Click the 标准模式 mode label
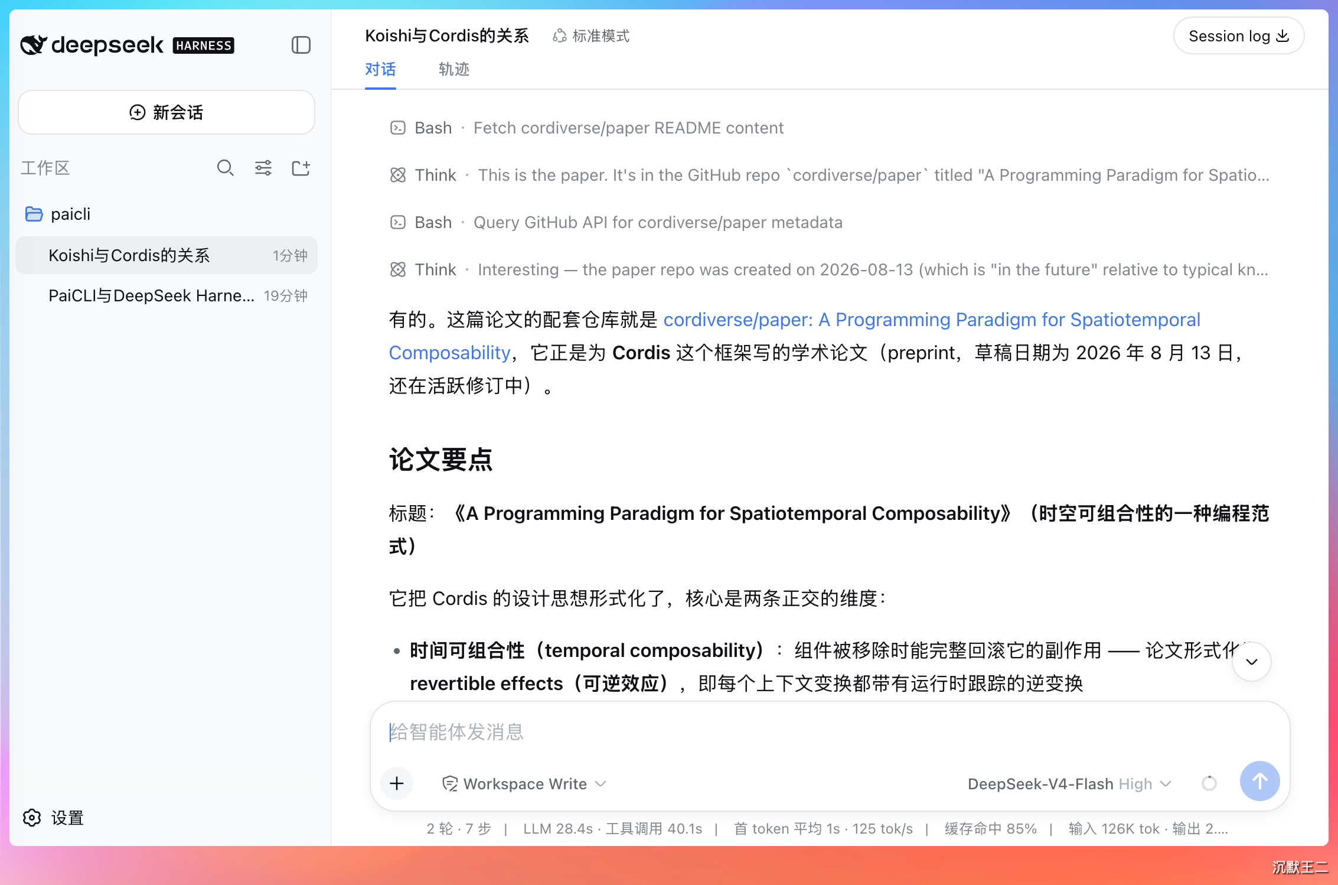Screen dimensions: 1338x885 [601, 36]
